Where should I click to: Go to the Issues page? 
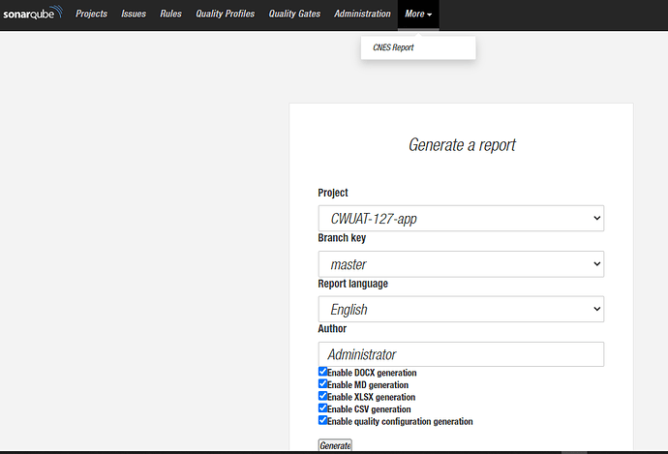[134, 15]
